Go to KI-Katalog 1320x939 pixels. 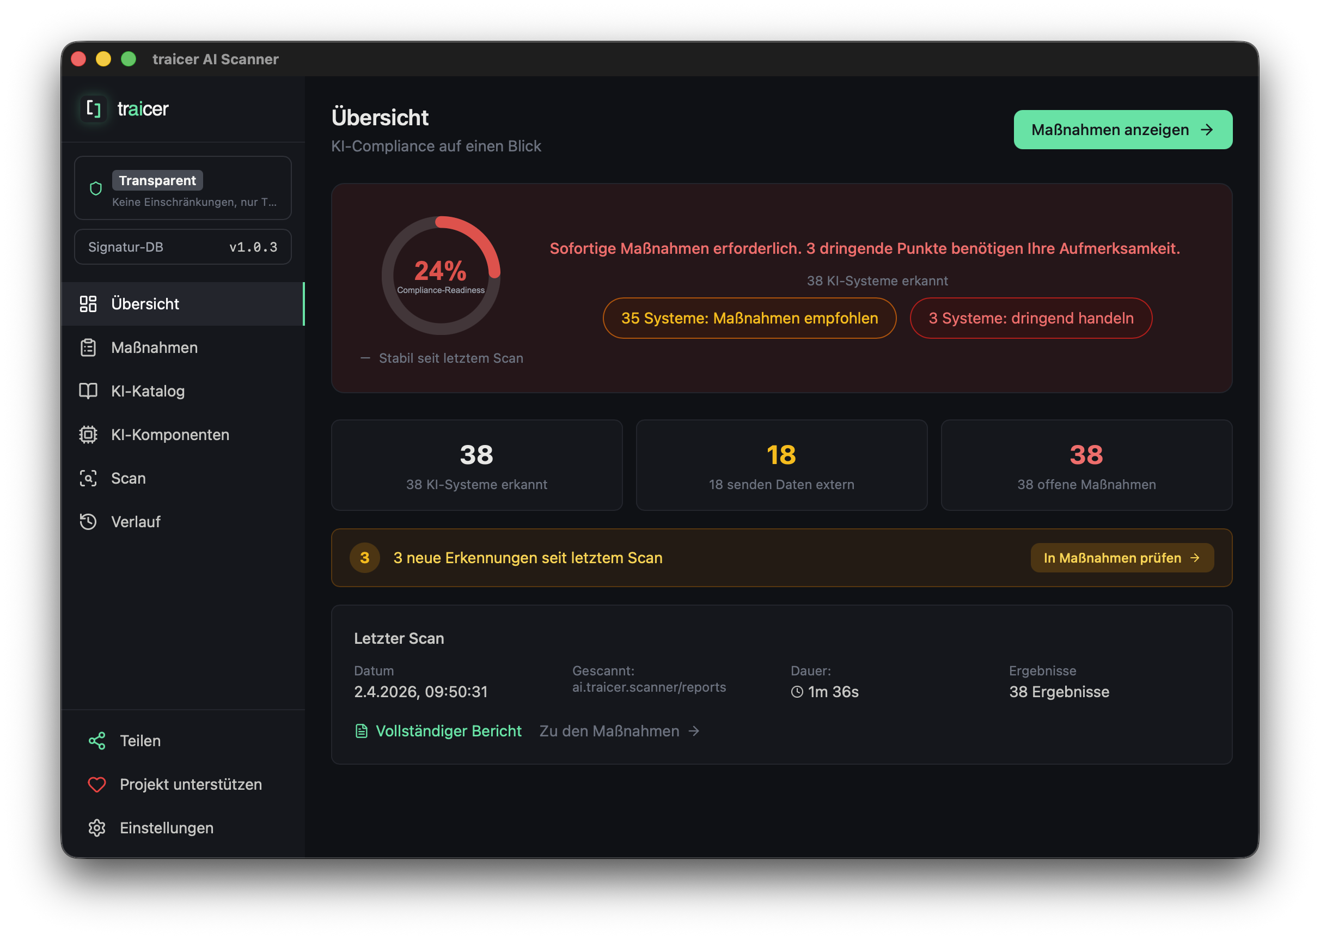point(182,391)
